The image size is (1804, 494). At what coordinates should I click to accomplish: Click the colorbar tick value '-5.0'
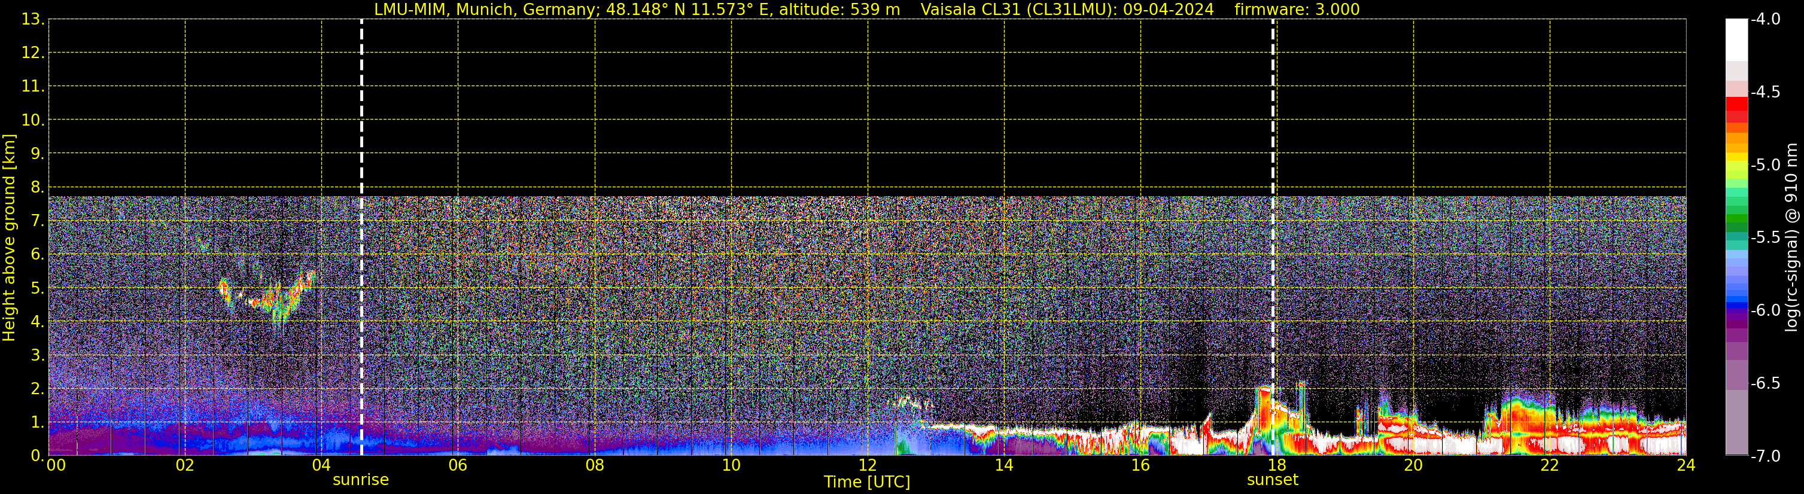pos(1765,165)
